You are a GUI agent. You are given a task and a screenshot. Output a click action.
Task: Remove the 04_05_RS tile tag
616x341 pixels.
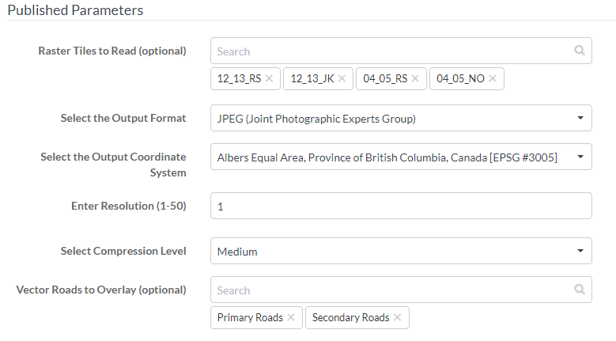coord(415,78)
